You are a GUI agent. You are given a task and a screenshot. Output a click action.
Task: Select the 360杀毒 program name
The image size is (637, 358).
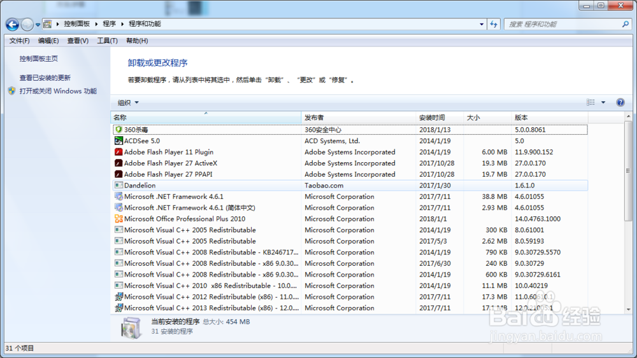[136, 130]
